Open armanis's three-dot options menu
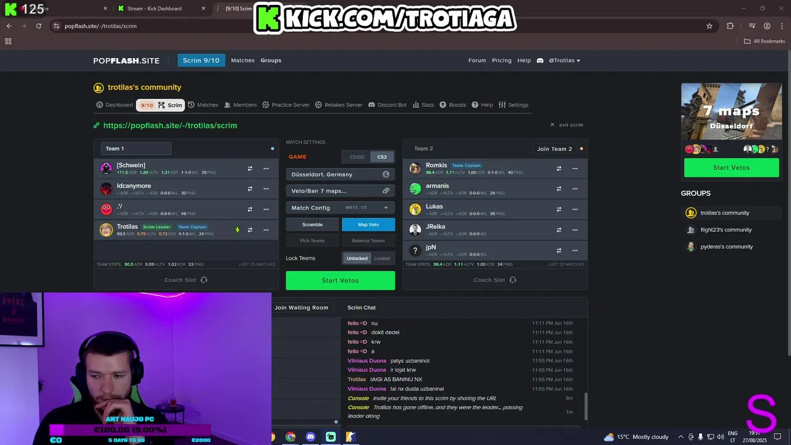 pyautogui.click(x=575, y=189)
